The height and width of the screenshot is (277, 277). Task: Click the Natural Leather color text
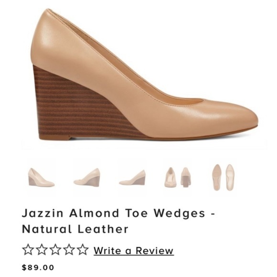(75, 229)
